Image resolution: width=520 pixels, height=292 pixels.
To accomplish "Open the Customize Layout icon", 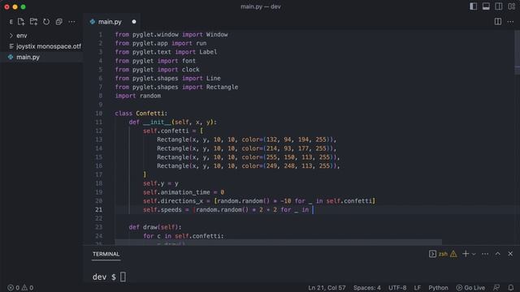I will (x=511, y=6).
